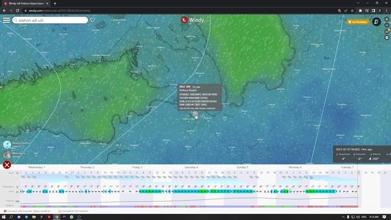The height and width of the screenshot is (220, 391).
Task: Select the Thursday 2 day header
Action: (x=87, y=167)
